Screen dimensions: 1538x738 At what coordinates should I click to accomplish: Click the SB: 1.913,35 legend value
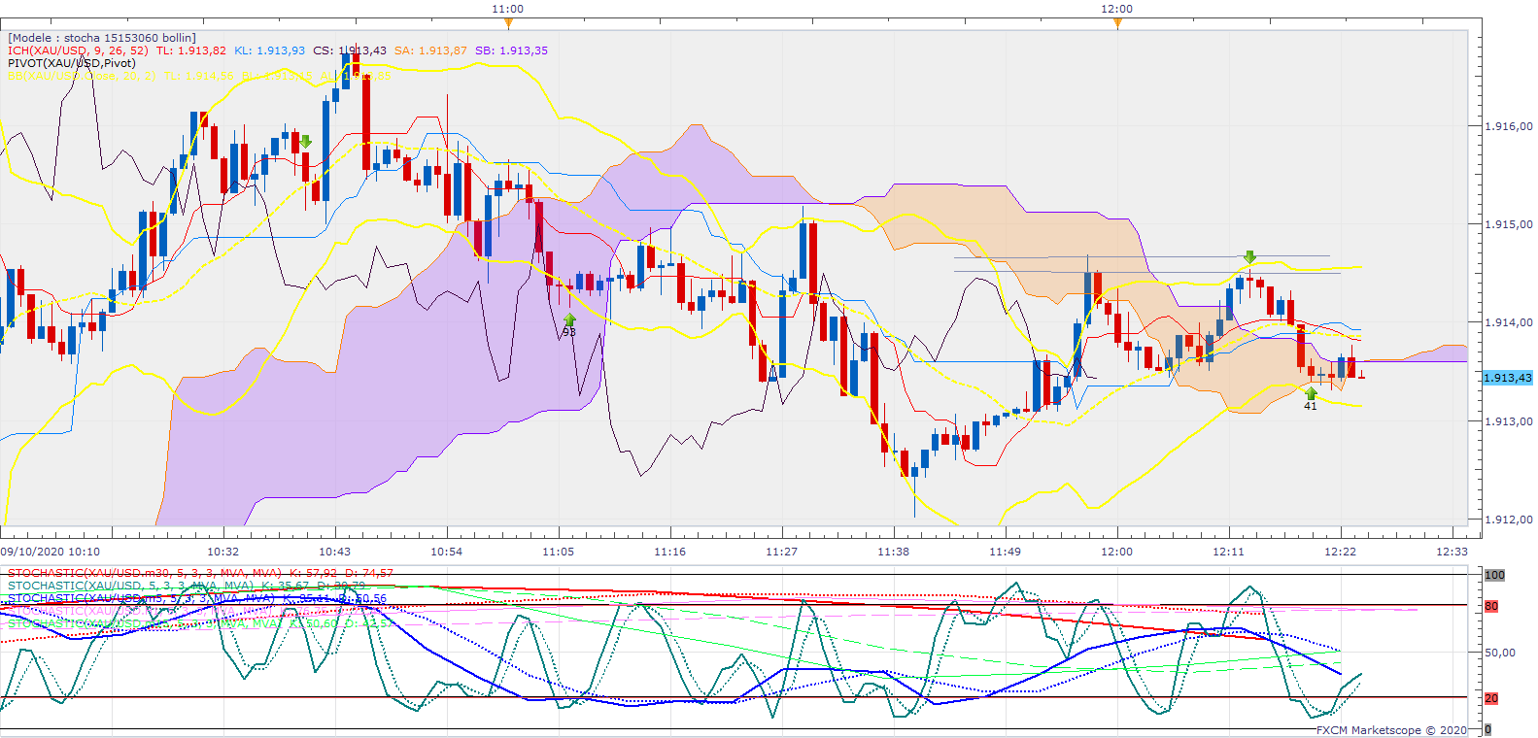pos(511,50)
